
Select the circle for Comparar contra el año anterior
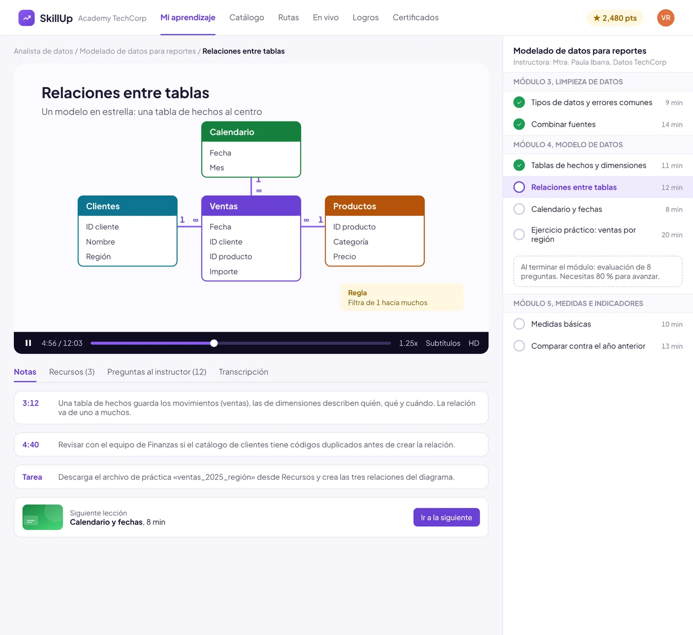(519, 346)
